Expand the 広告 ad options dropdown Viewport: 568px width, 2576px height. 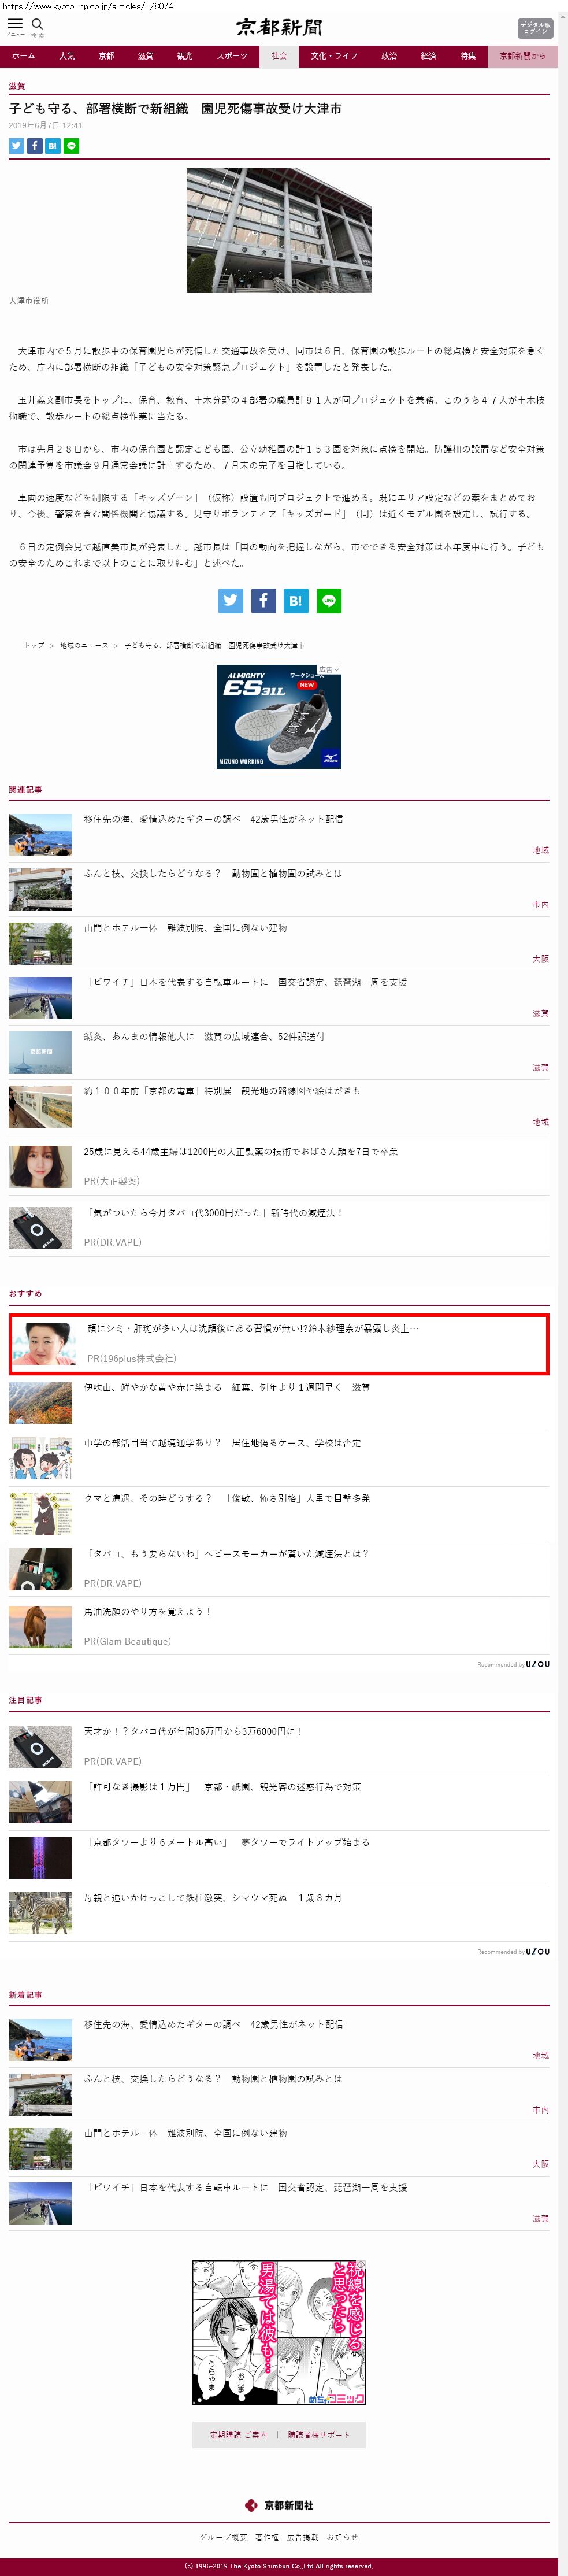coord(329,670)
